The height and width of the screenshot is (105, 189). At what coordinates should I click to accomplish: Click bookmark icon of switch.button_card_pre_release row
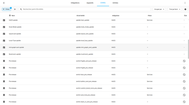click(4, 81)
